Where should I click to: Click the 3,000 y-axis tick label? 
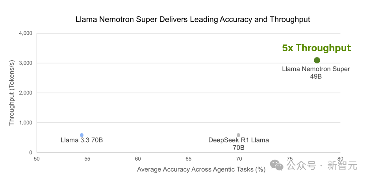[26, 63]
